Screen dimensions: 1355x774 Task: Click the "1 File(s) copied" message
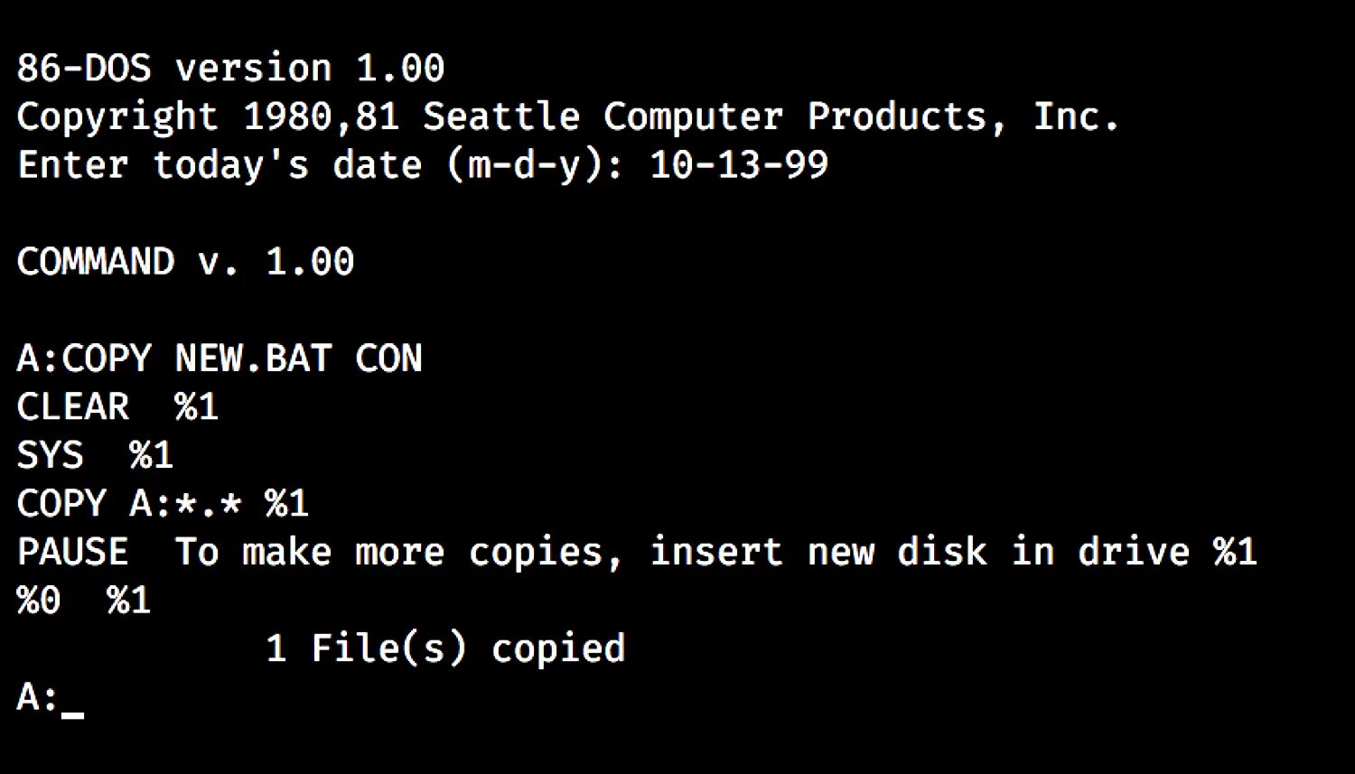tap(445, 649)
